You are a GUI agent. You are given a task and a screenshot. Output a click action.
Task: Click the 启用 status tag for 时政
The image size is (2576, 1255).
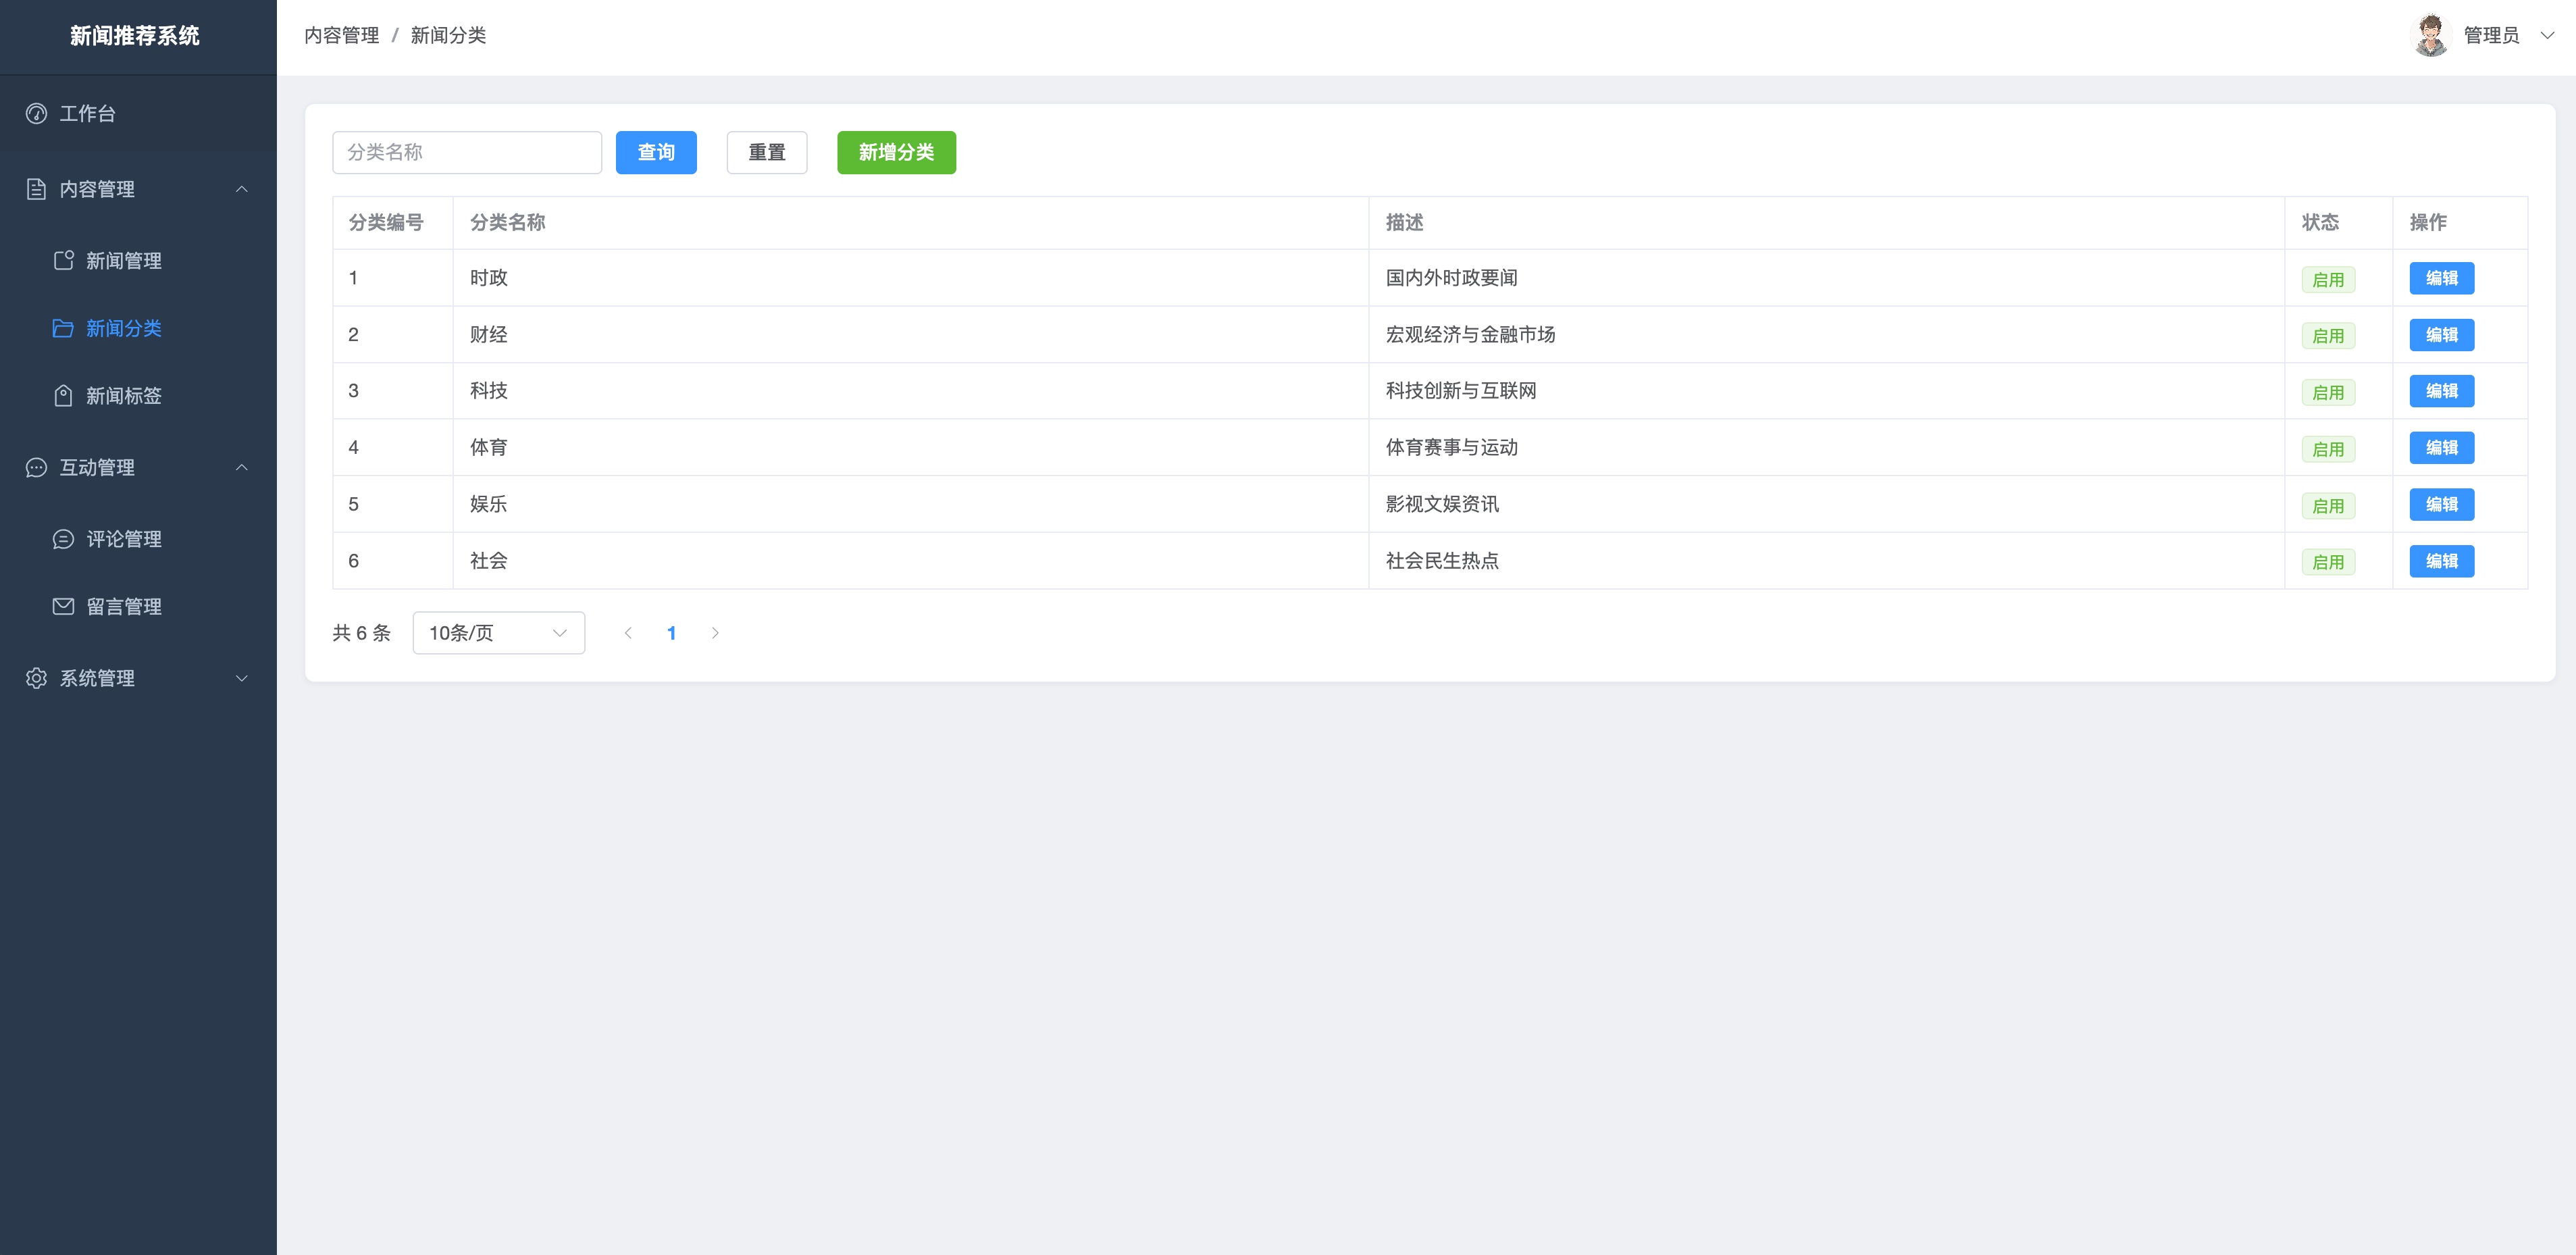point(2328,280)
